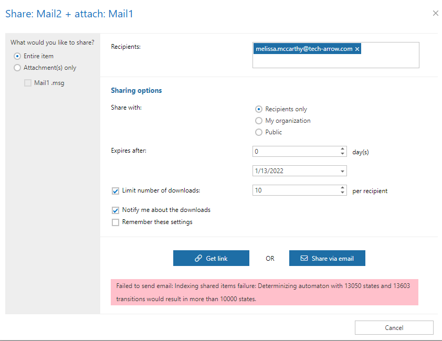The width and height of the screenshot is (442, 341).
Task: Select Public sharing option
Action: point(258,132)
